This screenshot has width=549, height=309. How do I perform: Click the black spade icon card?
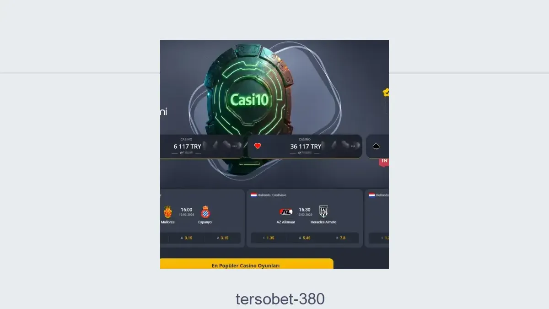pos(376,146)
